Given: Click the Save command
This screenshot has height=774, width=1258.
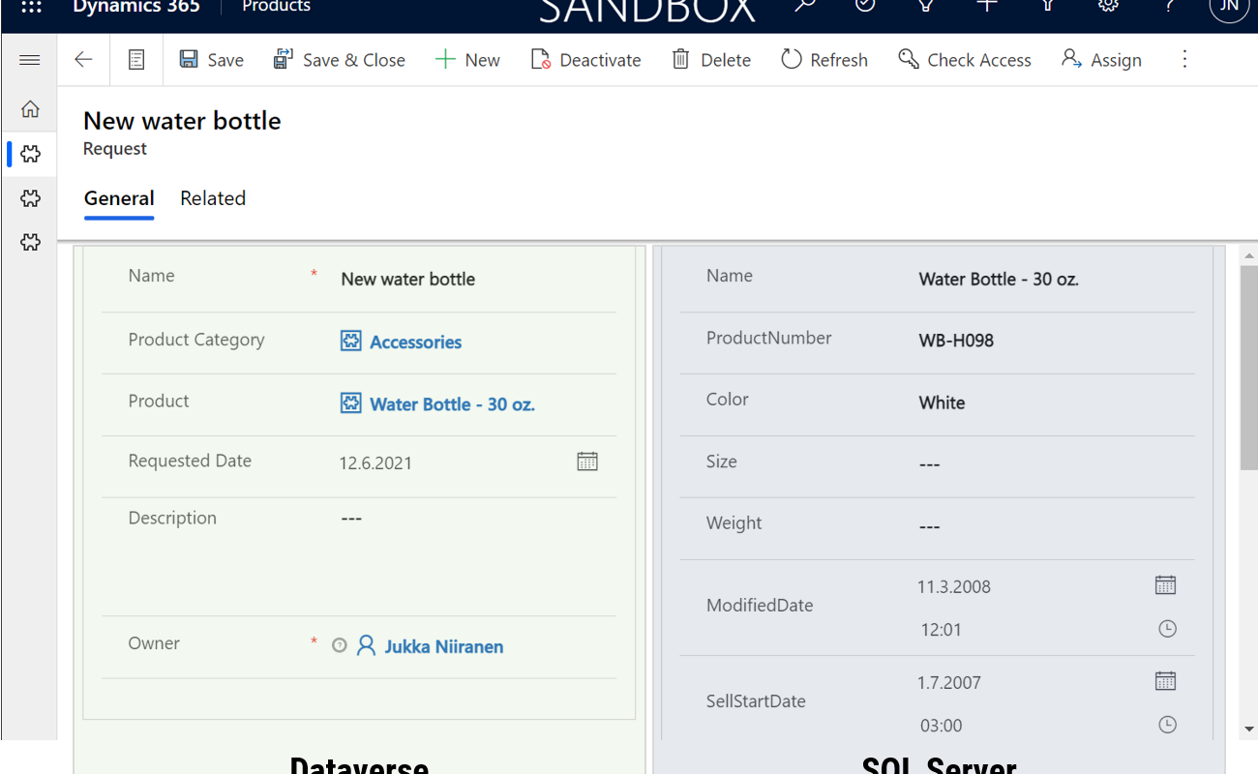Looking at the screenshot, I should click(211, 60).
